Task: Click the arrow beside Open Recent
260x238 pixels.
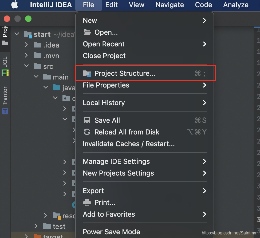Action: coord(205,44)
